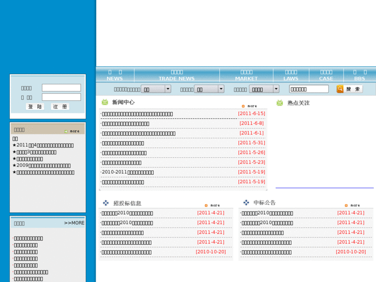Click 中标公告 section heading
376x282 pixels.
pos(265,202)
